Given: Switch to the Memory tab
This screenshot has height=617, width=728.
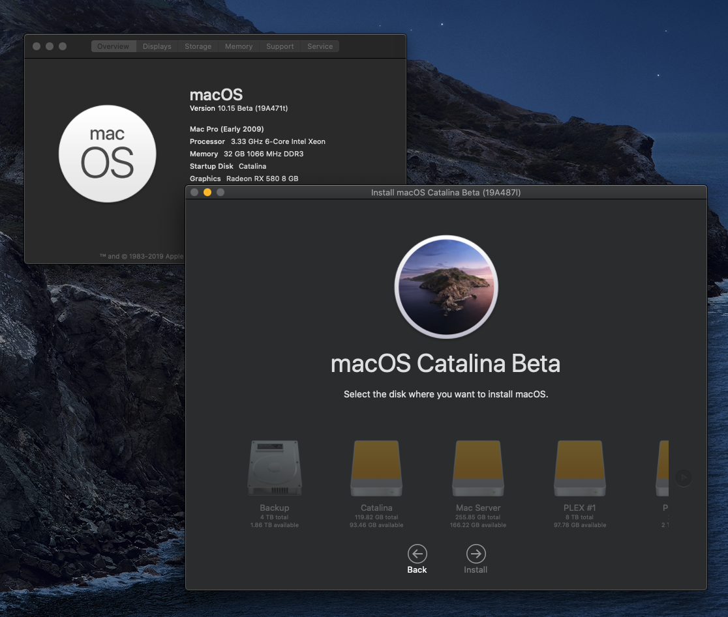Looking at the screenshot, I should (239, 46).
